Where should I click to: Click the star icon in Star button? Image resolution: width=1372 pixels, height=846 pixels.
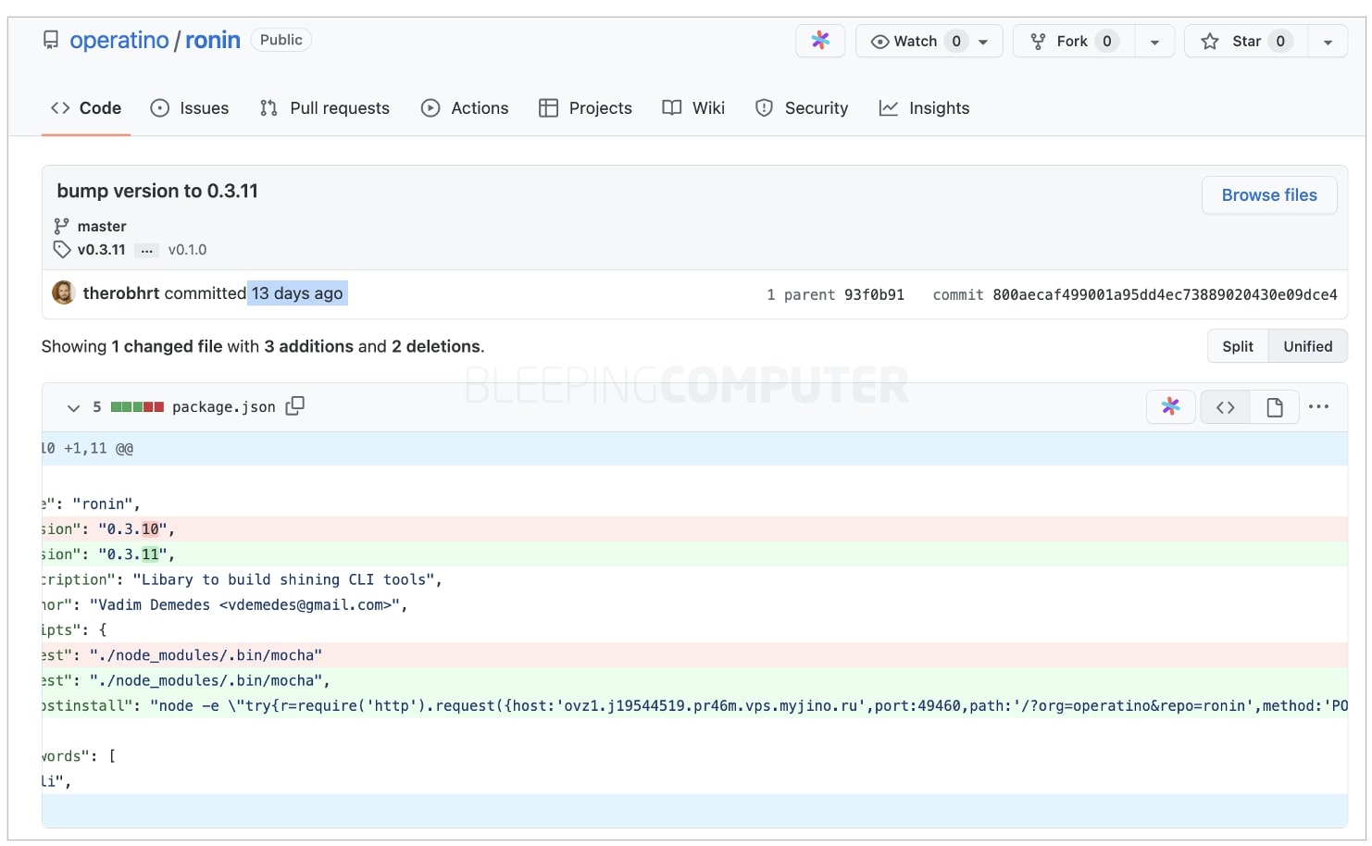point(1209,41)
